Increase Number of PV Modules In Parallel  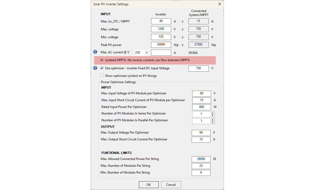click(x=213, y=120)
